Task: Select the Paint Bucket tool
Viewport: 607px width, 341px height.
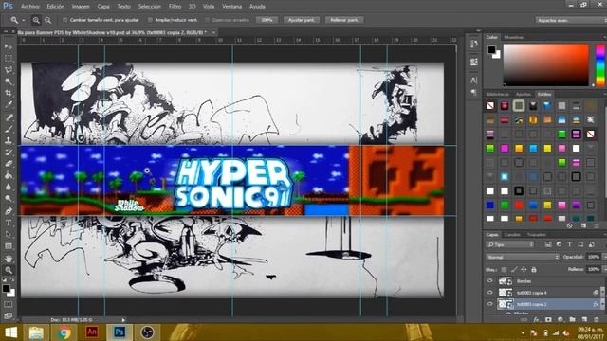Action: point(9,175)
